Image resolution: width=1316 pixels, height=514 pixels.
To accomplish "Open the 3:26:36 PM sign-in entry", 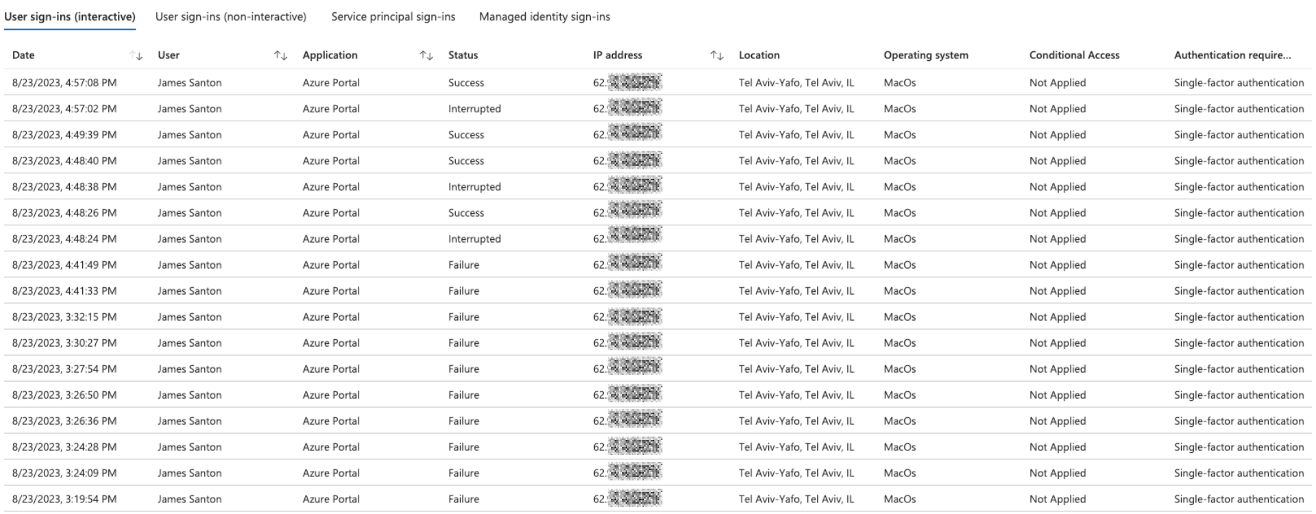I will [658, 421].
